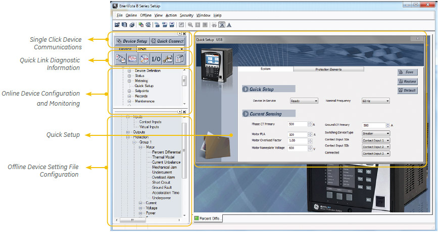Click the floppy disk save icon in toolbar
Image resolution: width=438 pixels, height=232 pixels.
click(124, 25)
